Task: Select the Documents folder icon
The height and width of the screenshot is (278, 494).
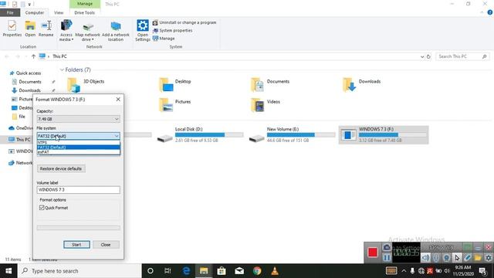Action: [257, 84]
